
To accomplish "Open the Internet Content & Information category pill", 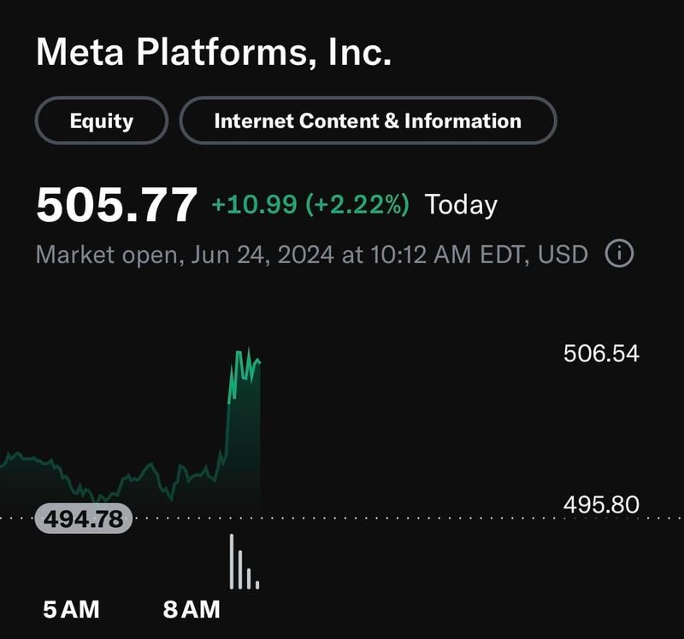I will [x=368, y=120].
